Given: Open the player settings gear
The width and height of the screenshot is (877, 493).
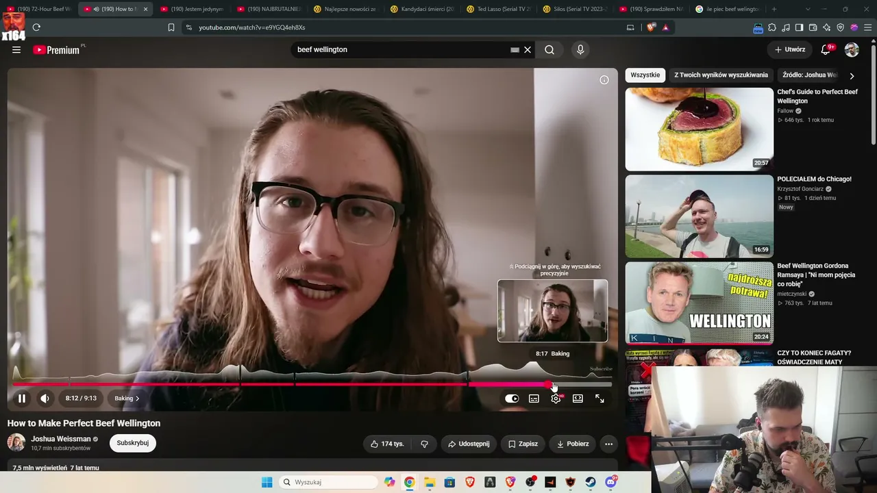Looking at the screenshot, I should click(x=556, y=399).
